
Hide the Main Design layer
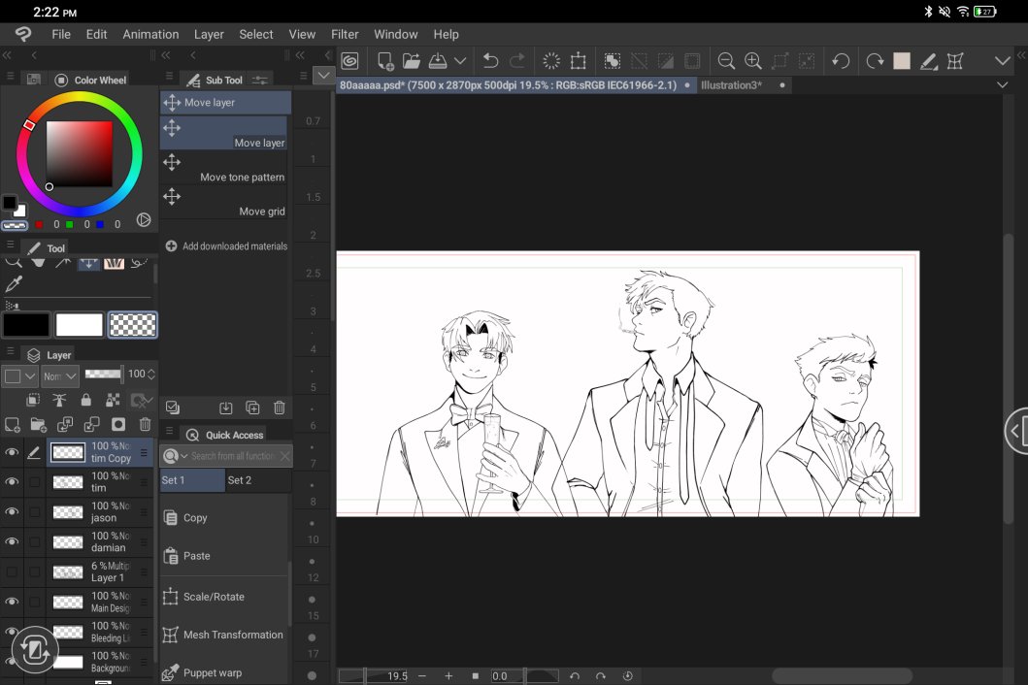pos(12,602)
